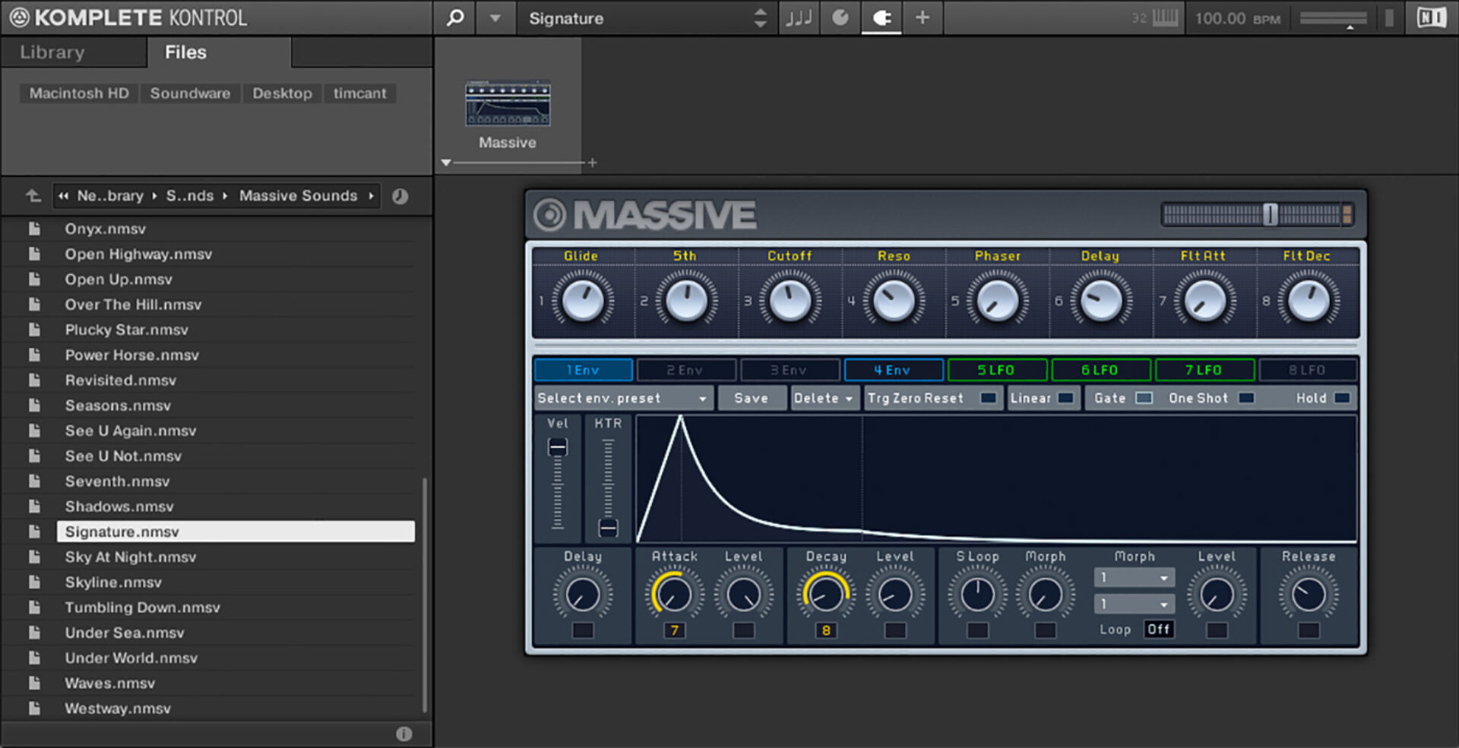
Task: Click the Save button in the envelope section
Action: coord(752,398)
